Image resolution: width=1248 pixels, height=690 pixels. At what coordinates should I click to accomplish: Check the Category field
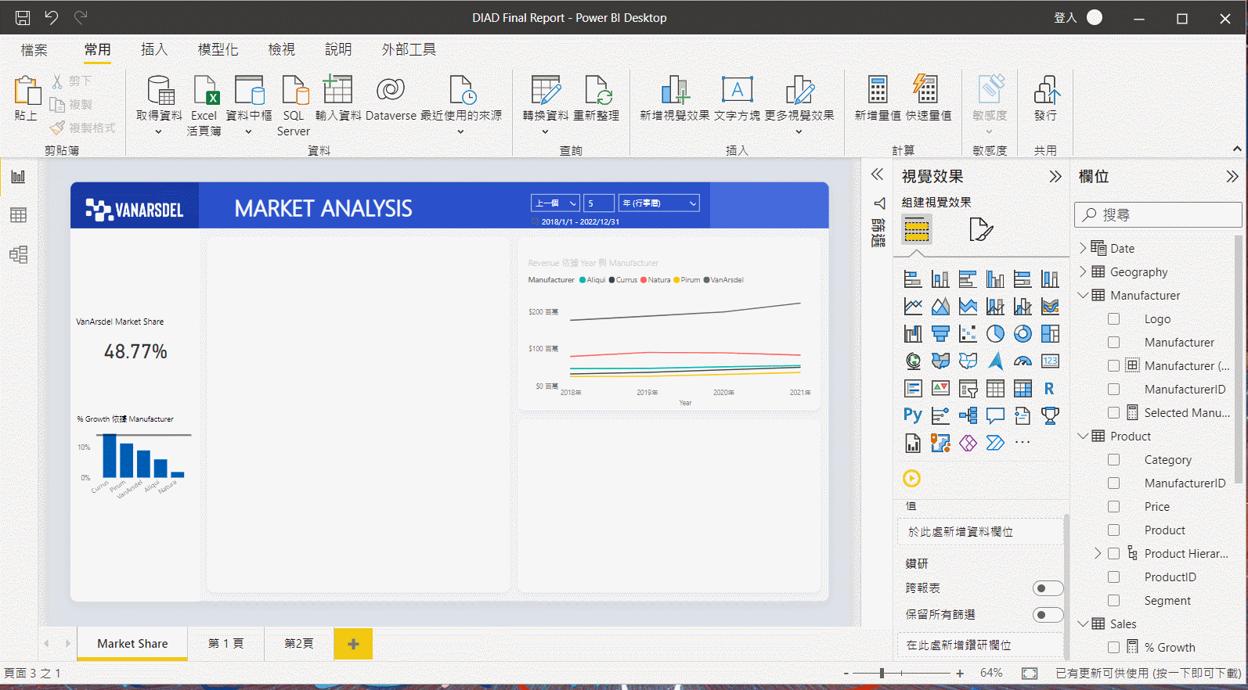[x=1113, y=460]
